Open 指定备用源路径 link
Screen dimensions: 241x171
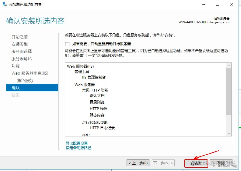click(79, 148)
